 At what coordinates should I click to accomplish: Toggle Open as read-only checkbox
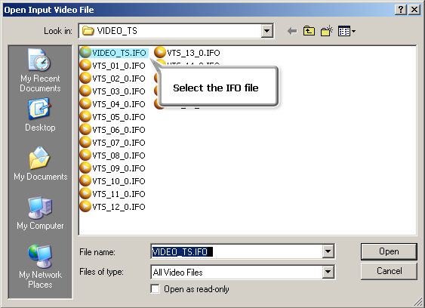pos(155,289)
